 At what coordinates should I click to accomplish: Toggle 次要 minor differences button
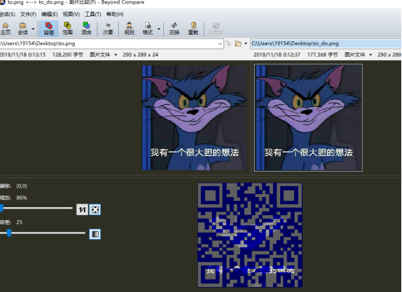108,28
